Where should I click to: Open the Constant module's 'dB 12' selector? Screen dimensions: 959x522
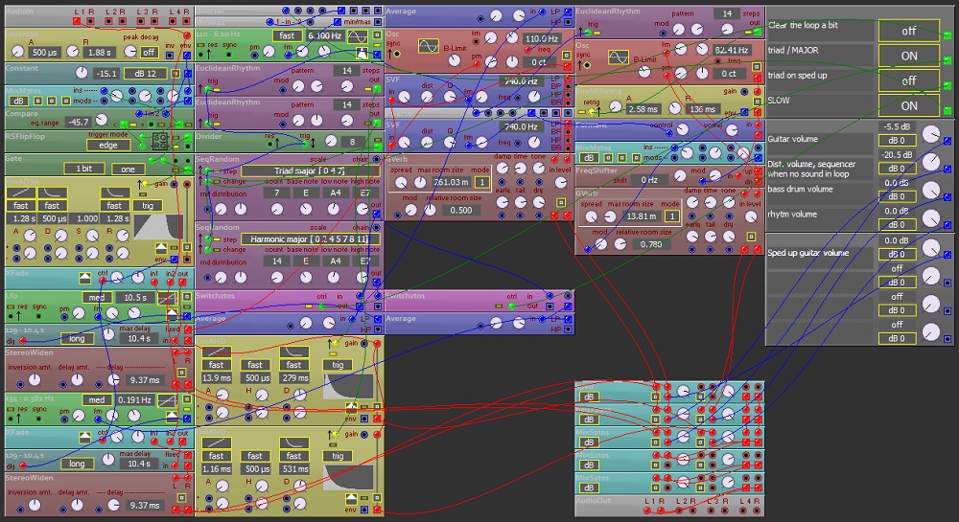click(x=145, y=74)
